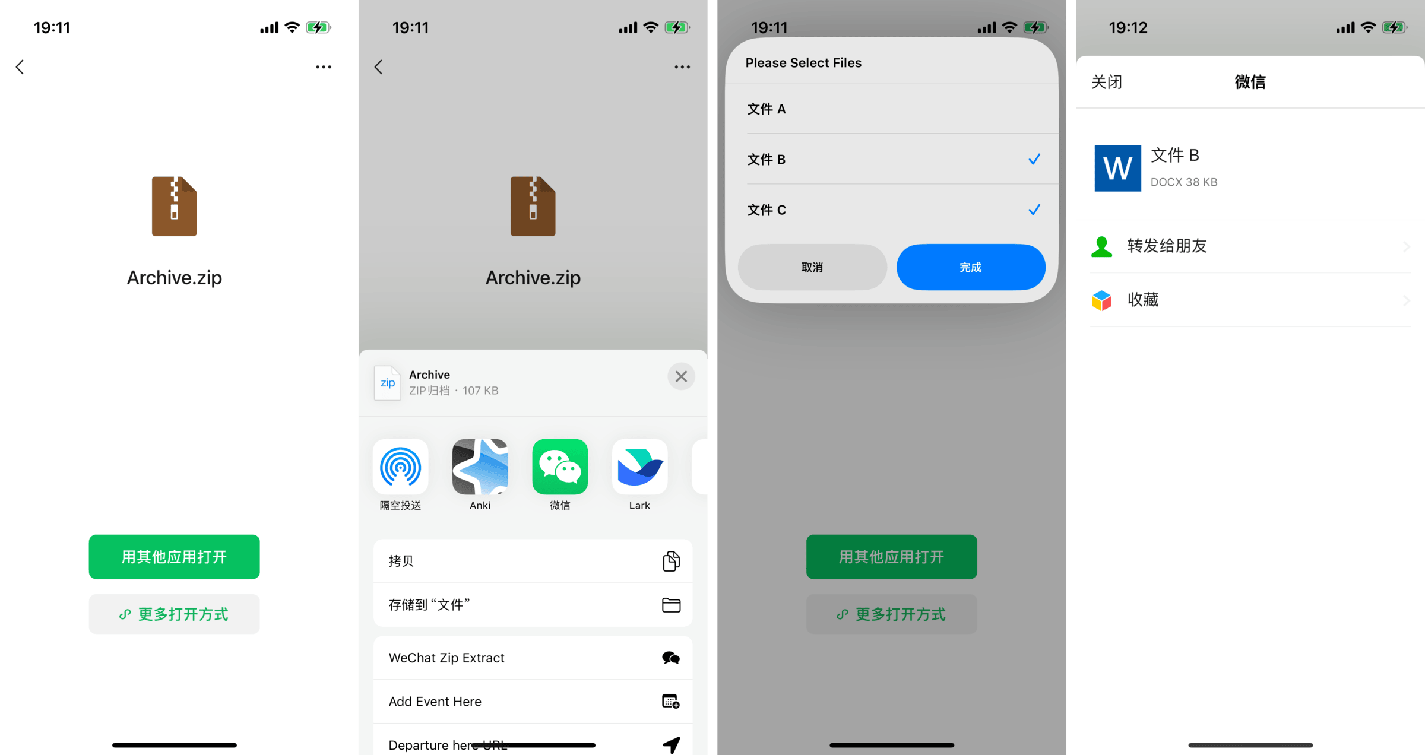This screenshot has width=1425, height=755.
Task: Tap 取消 button to dismiss picker
Action: (x=812, y=268)
